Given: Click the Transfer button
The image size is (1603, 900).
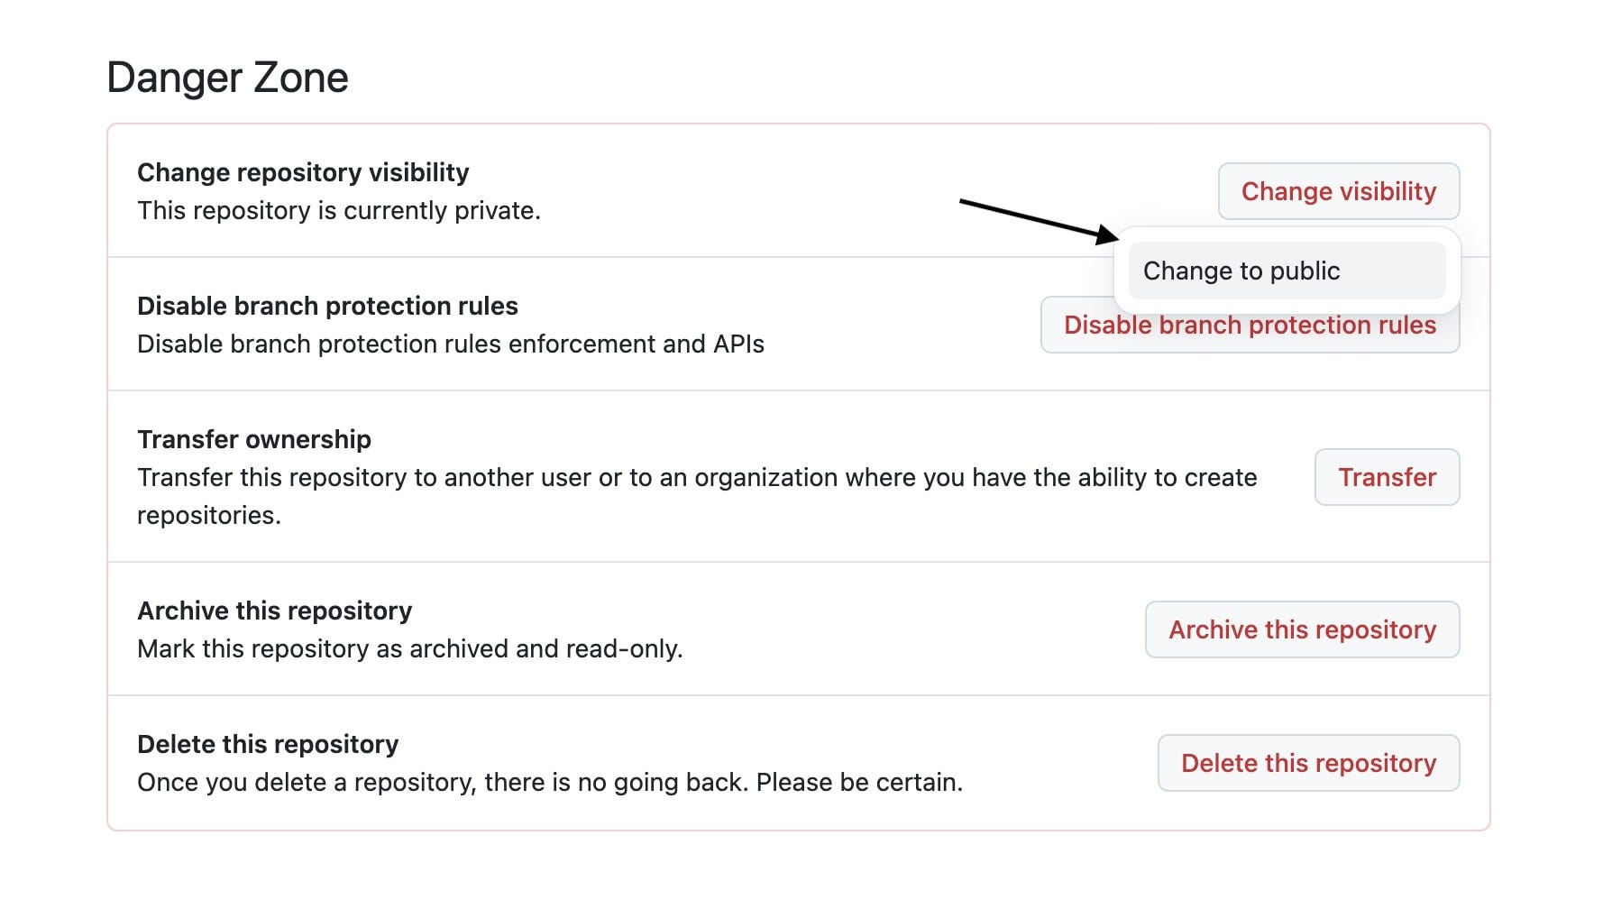Looking at the screenshot, I should (x=1387, y=477).
